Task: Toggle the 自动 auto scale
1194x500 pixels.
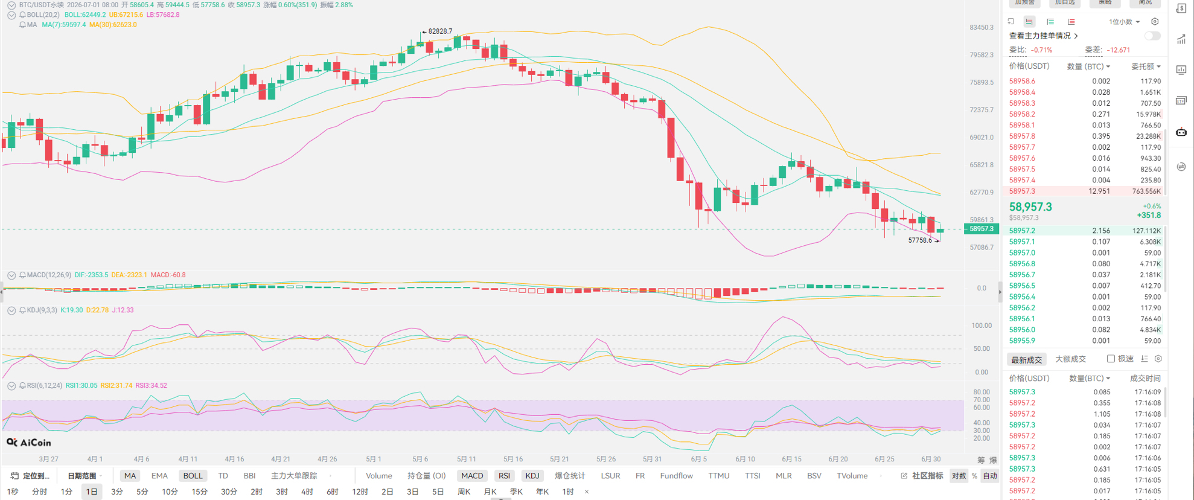Action: 990,476
